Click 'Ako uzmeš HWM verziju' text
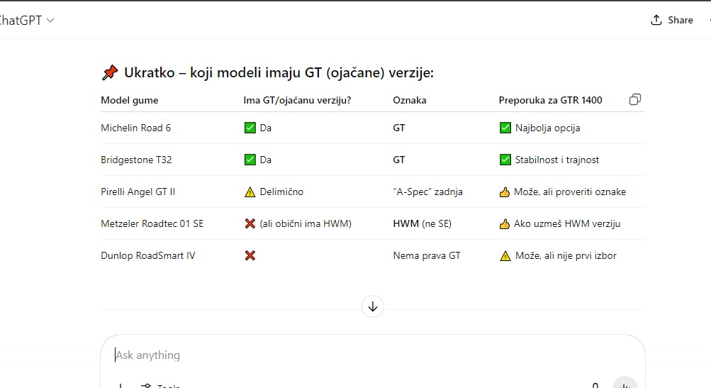 coord(567,223)
